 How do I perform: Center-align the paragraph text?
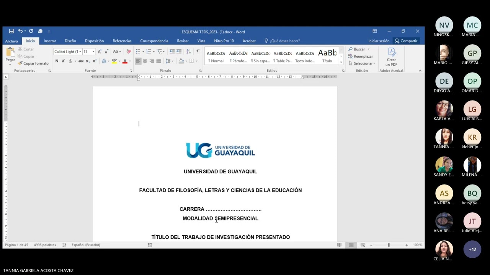[145, 61]
